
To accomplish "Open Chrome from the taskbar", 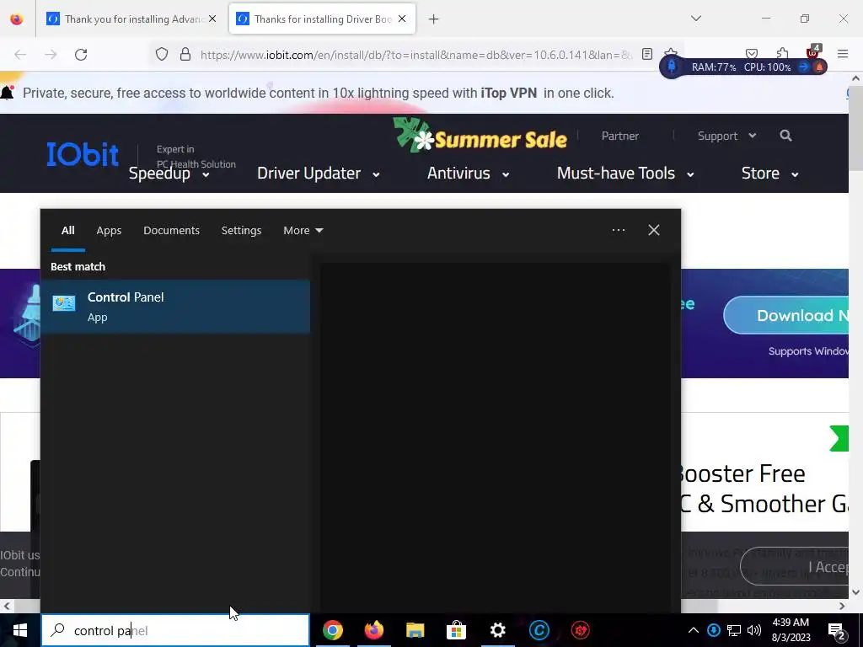I will click(332, 630).
